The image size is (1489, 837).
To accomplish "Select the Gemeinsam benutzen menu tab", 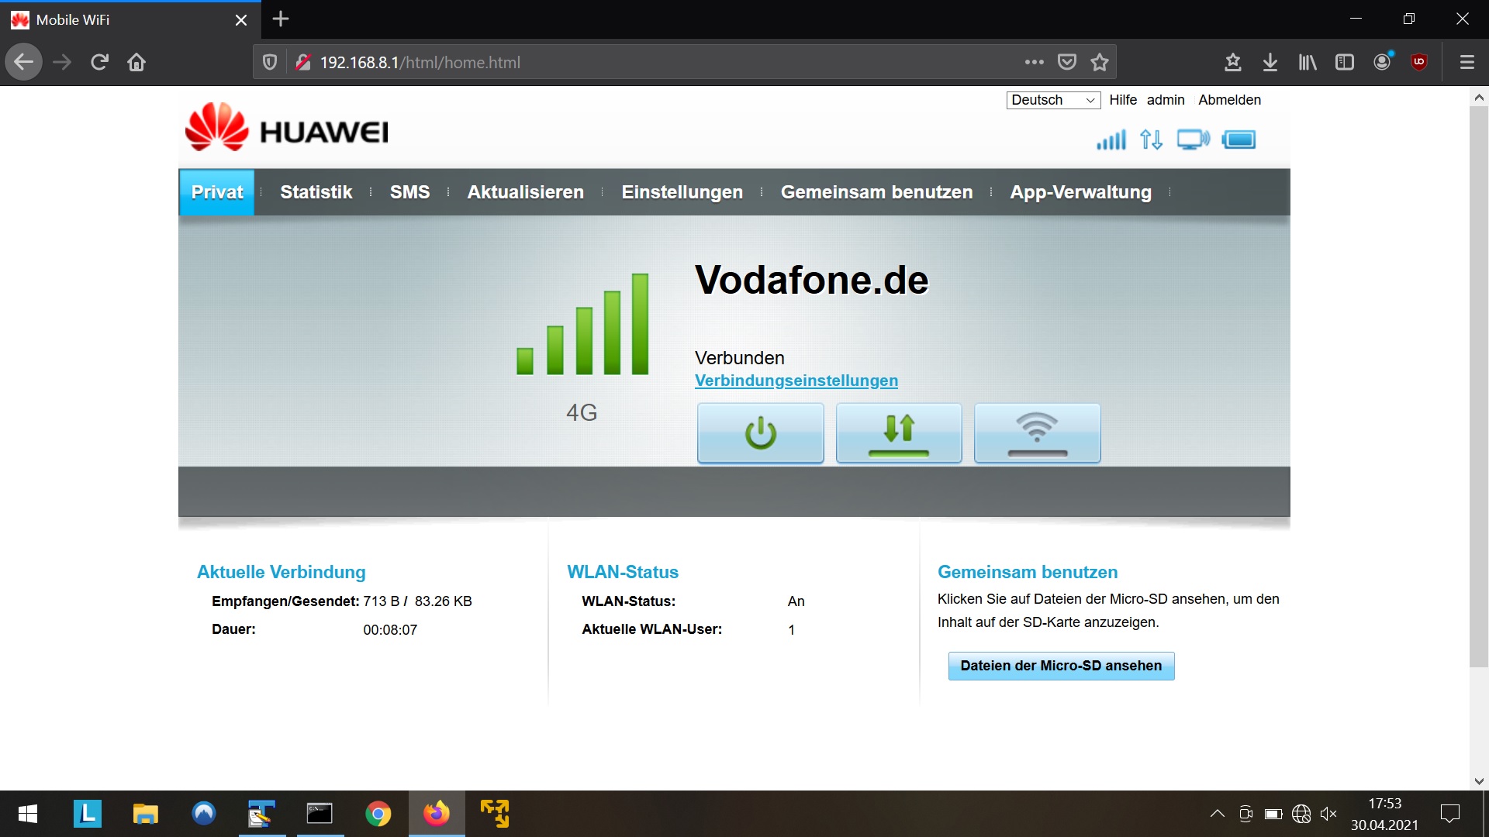I will coord(876,192).
